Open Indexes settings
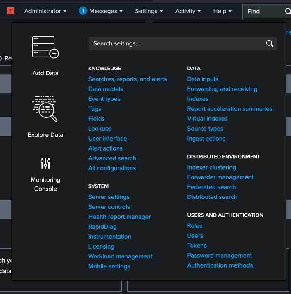This screenshot has height=294, width=291. point(198,99)
